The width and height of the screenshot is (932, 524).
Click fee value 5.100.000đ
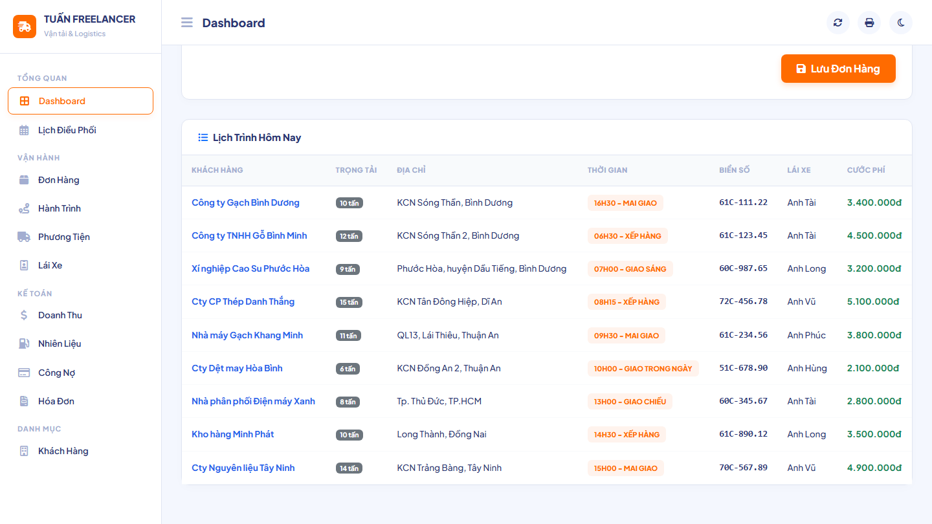pos(873,301)
